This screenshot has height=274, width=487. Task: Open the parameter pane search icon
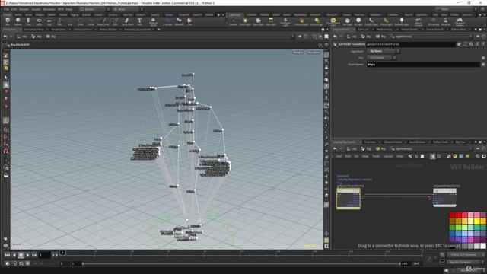pos(471,44)
